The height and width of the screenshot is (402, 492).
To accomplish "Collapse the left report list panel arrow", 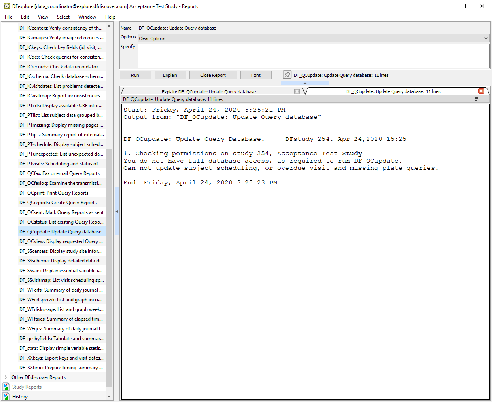I will coord(117,212).
